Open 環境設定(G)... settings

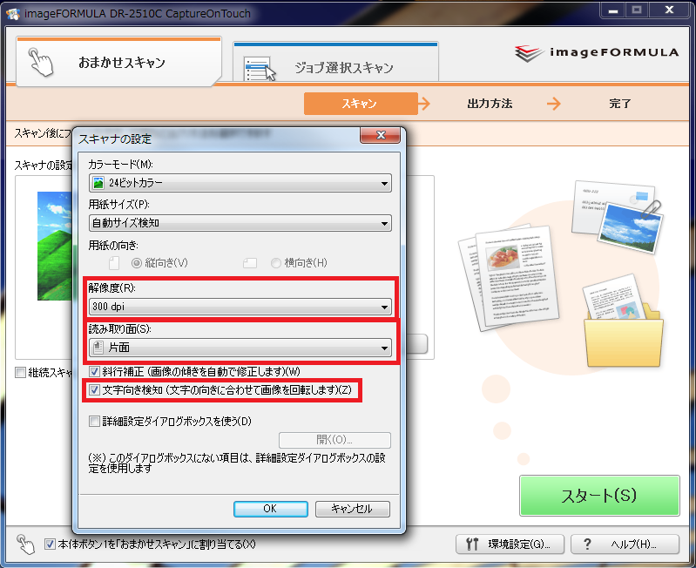click(x=510, y=544)
